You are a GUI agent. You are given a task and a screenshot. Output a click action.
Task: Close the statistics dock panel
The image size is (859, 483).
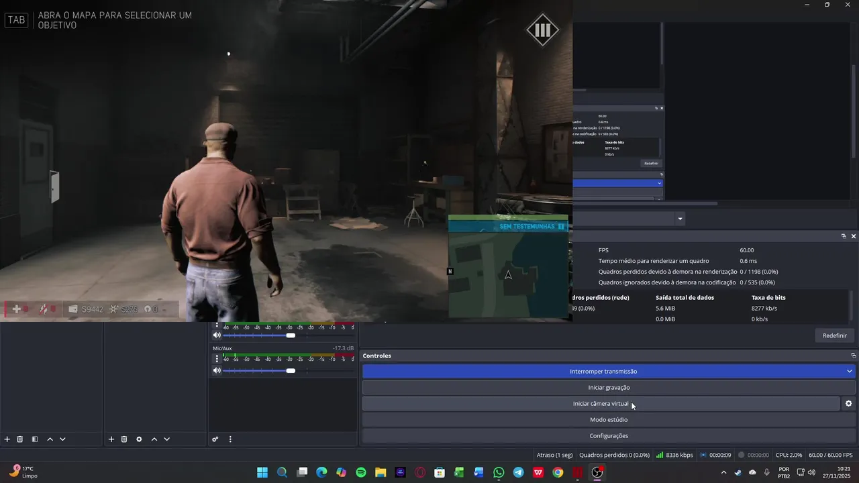click(854, 236)
